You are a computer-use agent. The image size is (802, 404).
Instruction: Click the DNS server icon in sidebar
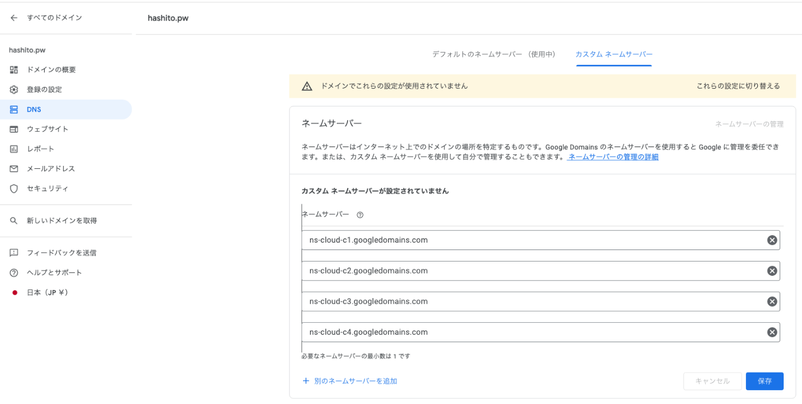(14, 109)
